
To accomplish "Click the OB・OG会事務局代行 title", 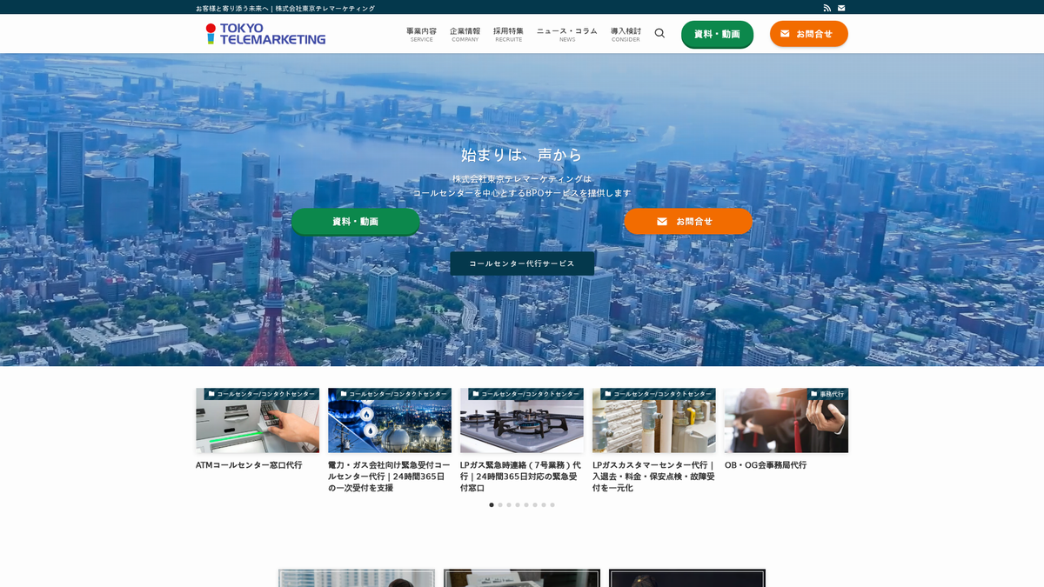I will [x=766, y=465].
